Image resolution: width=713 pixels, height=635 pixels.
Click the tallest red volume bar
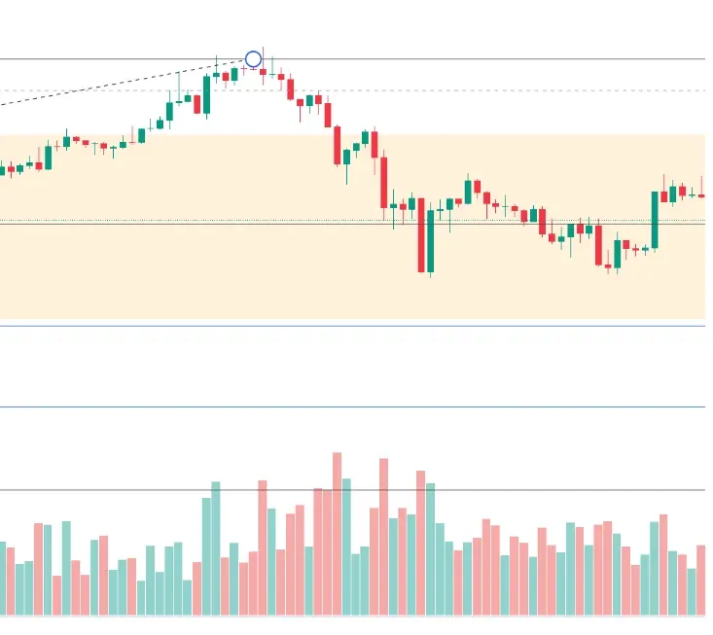click(x=338, y=533)
